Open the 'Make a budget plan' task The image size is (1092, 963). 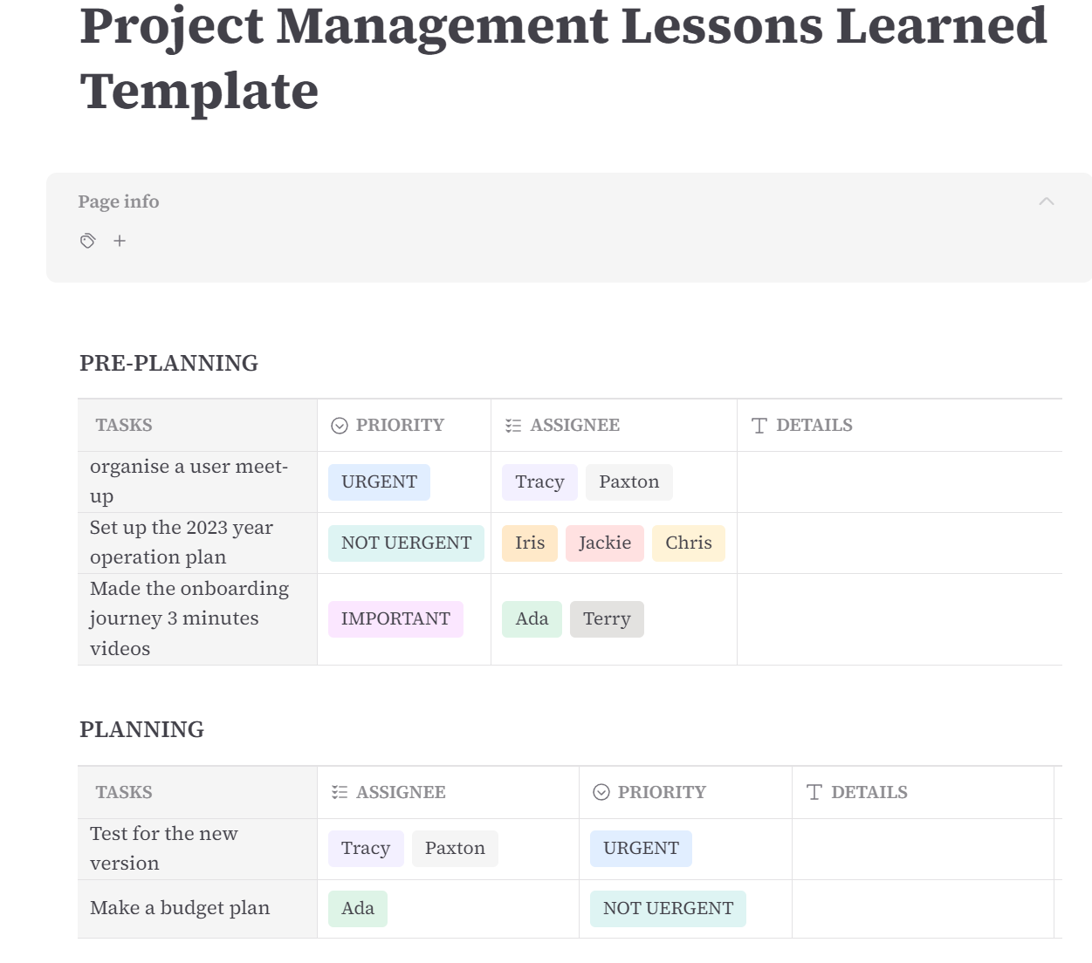click(180, 908)
